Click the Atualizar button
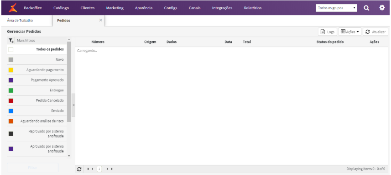This screenshot has width=391, height=175. click(x=375, y=32)
